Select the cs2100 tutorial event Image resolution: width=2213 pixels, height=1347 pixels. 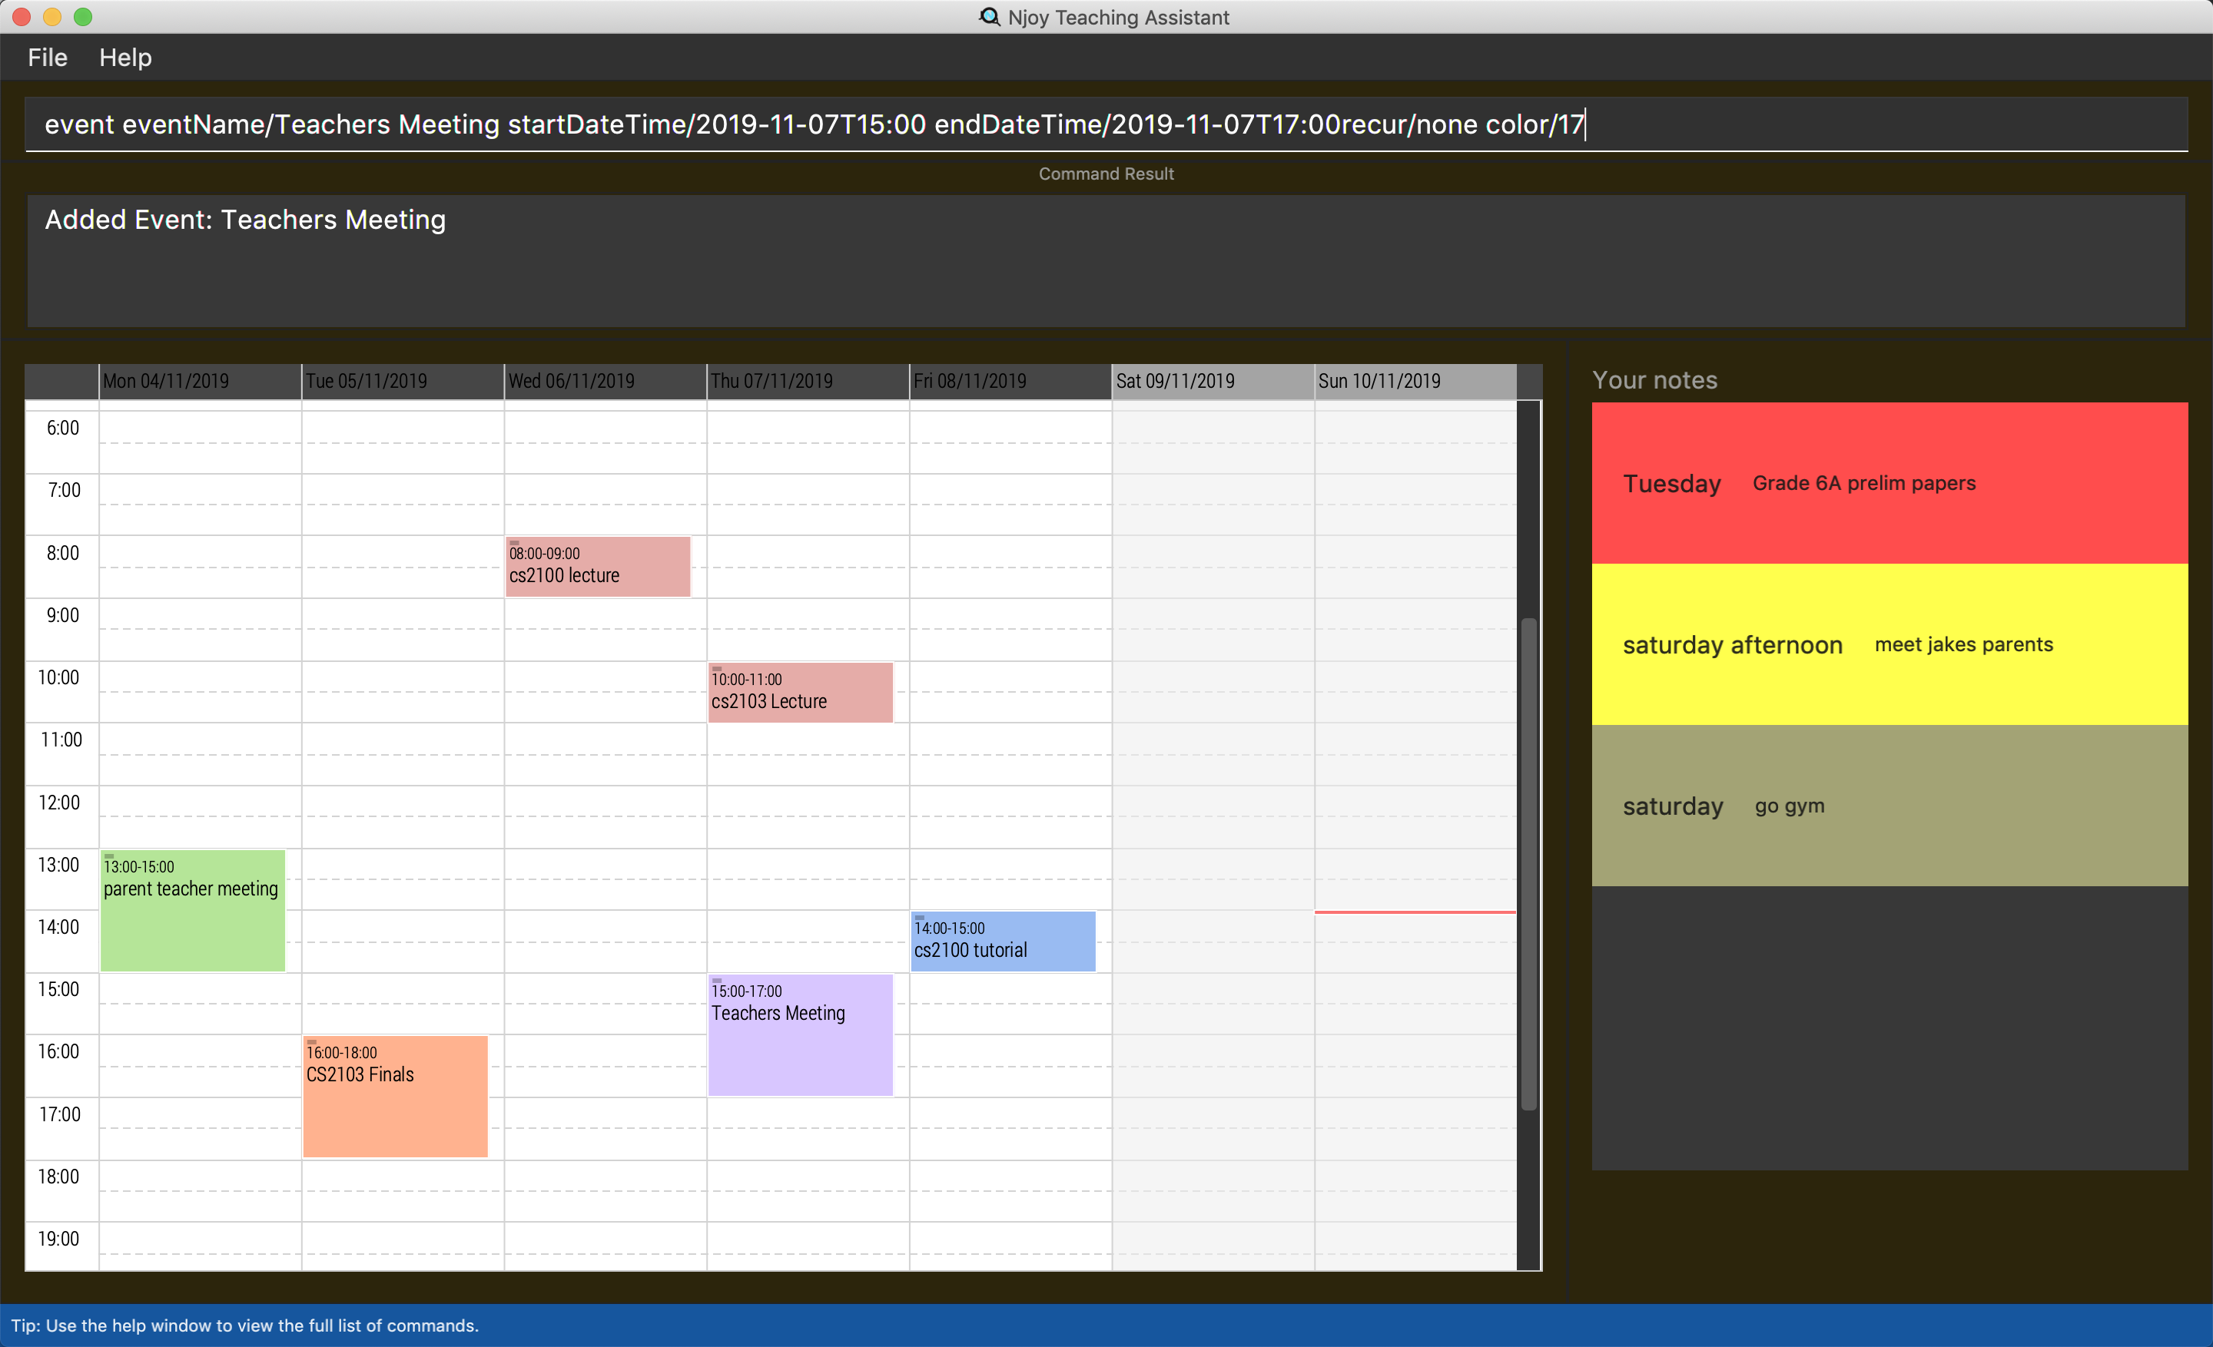coord(1004,942)
